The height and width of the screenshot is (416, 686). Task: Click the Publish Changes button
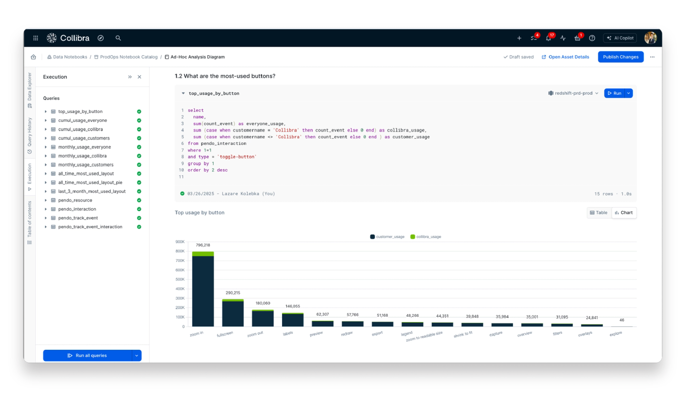pos(620,57)
